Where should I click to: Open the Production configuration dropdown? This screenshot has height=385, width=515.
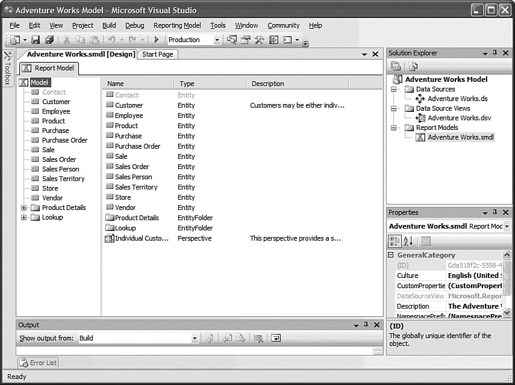click(217, 40)
